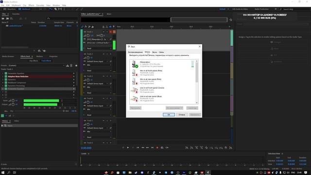Delete effects rack preset icon
The image size is (311, 175).
pyautogui.click(x=71, y=66)
